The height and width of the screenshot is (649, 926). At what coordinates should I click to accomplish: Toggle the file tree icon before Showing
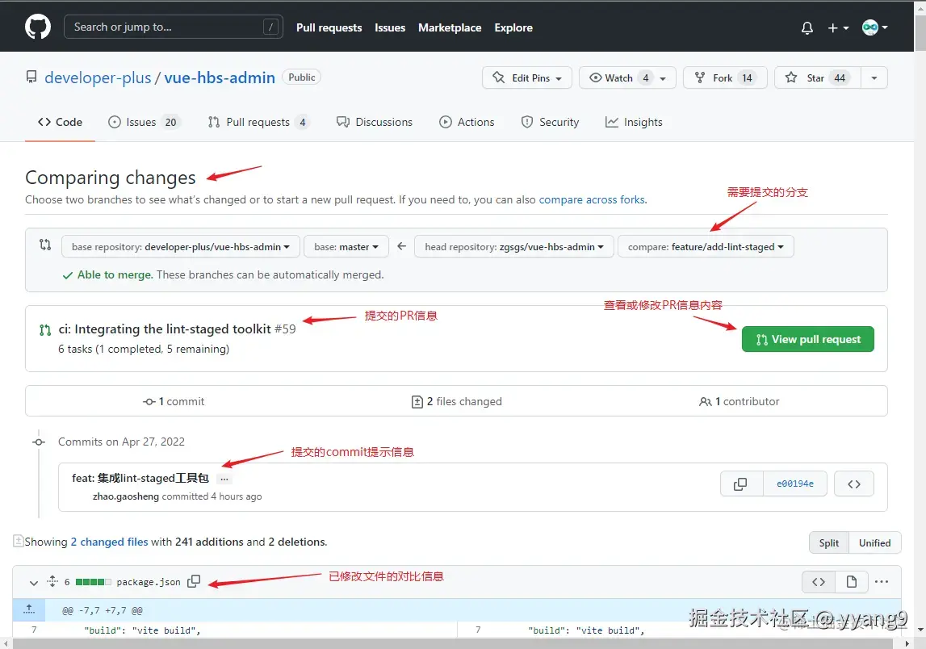(19, 541)
